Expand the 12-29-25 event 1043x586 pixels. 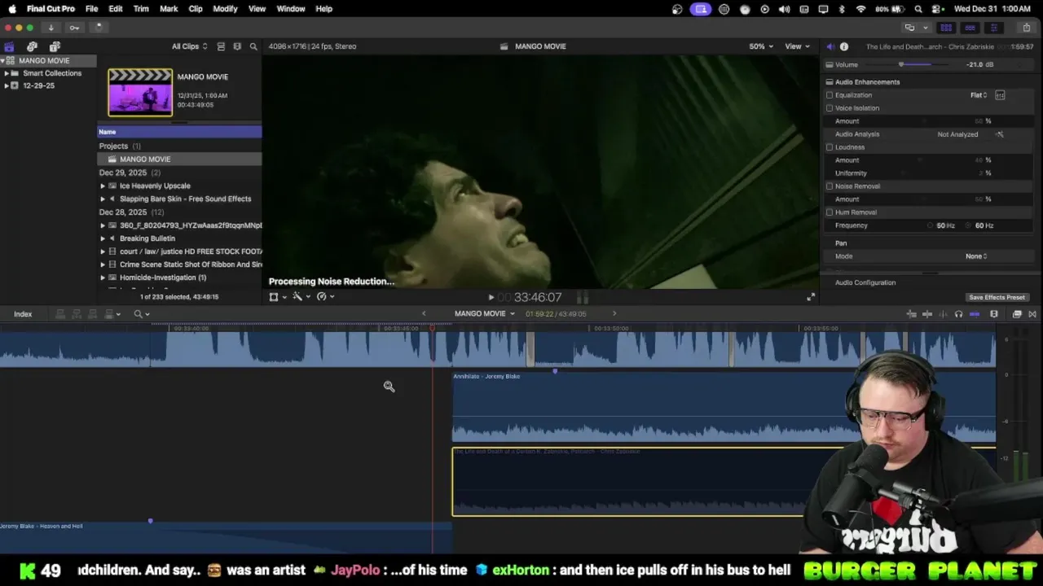[7, 85]
